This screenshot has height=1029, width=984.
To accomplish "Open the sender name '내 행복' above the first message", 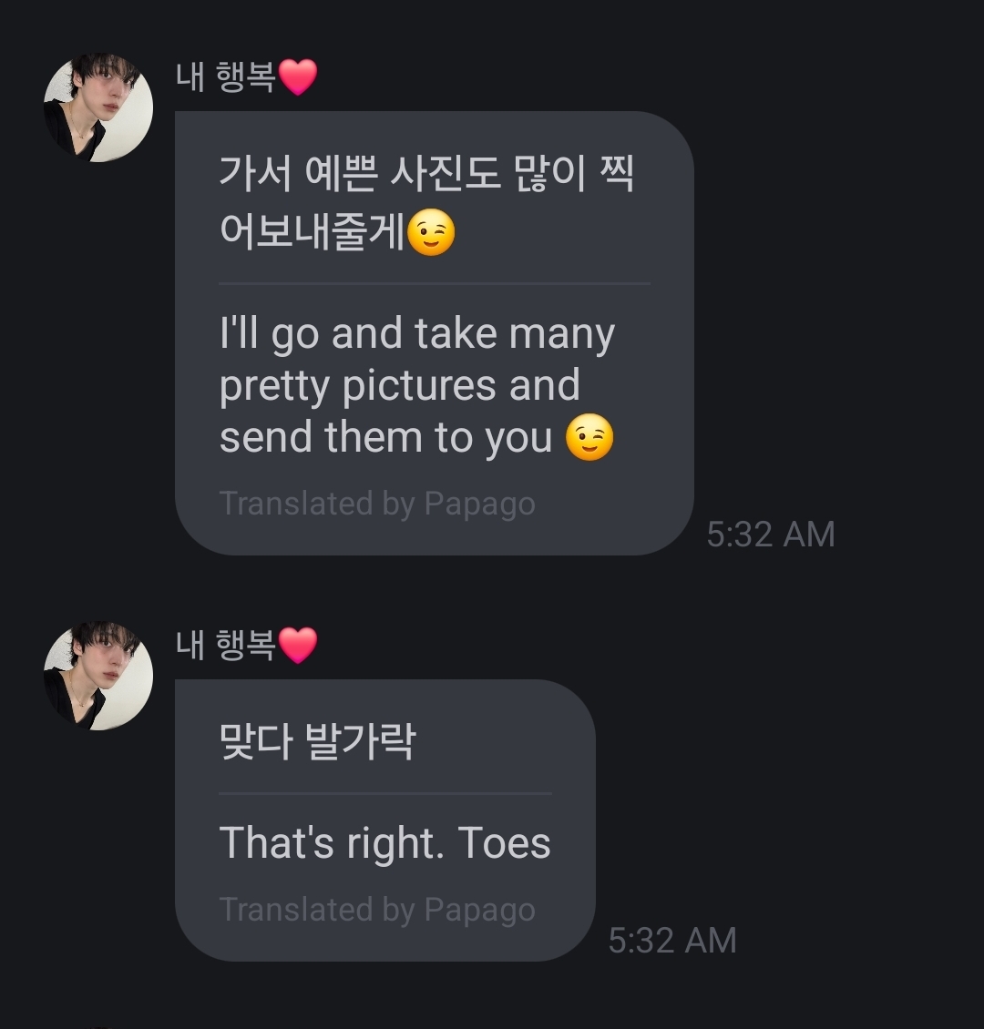I will pyautogui.click(x=226, y=76).
